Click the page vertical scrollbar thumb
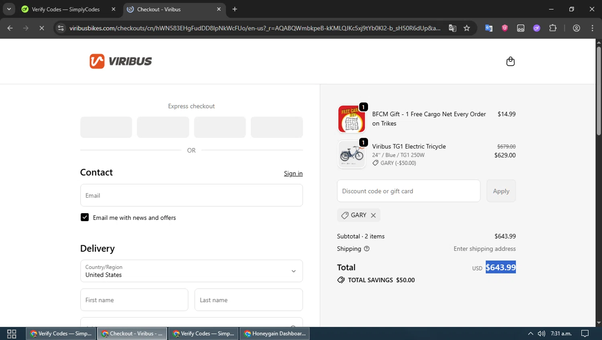Viewport: 602px width, 340px height. point(598,91)
